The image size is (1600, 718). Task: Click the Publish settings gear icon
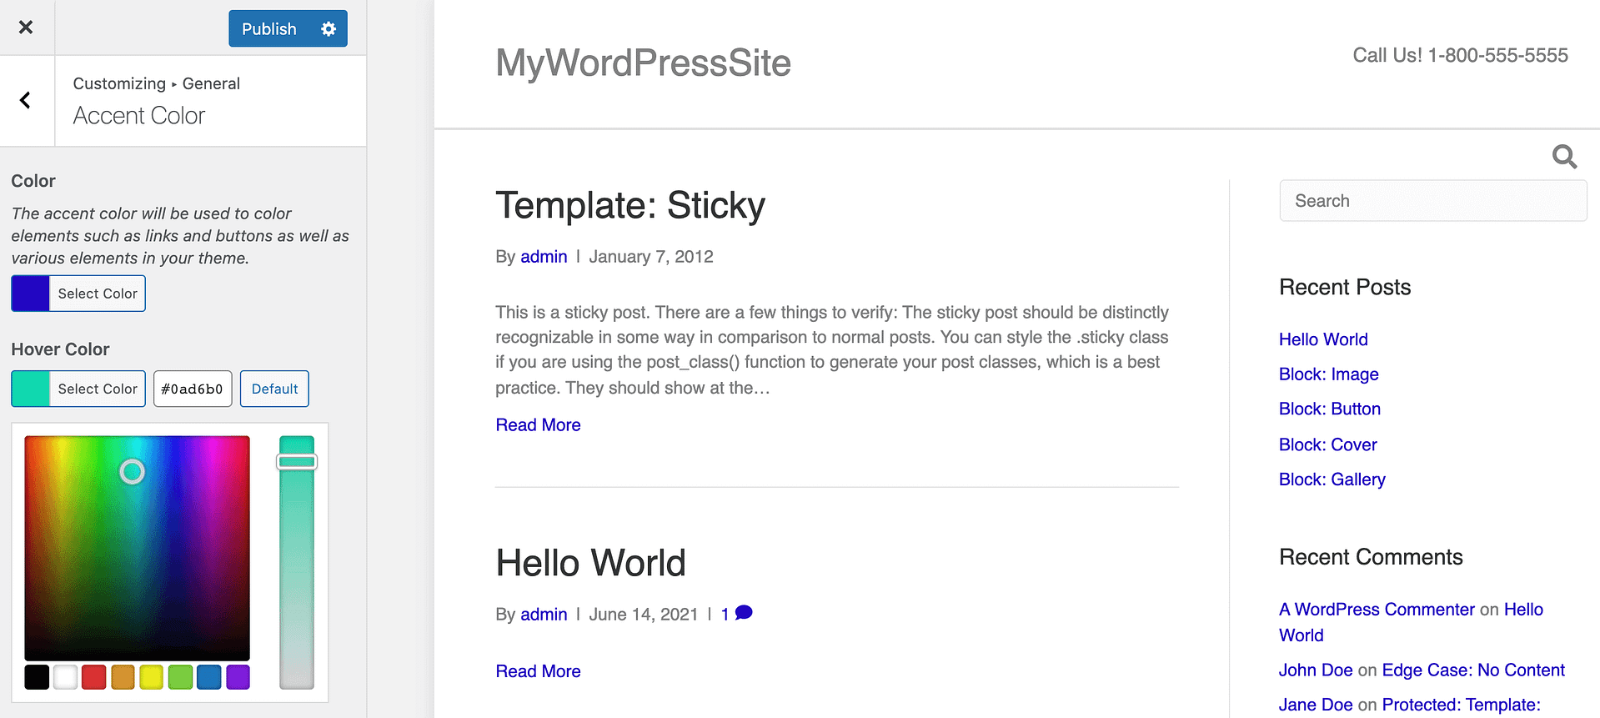(329, 29)
